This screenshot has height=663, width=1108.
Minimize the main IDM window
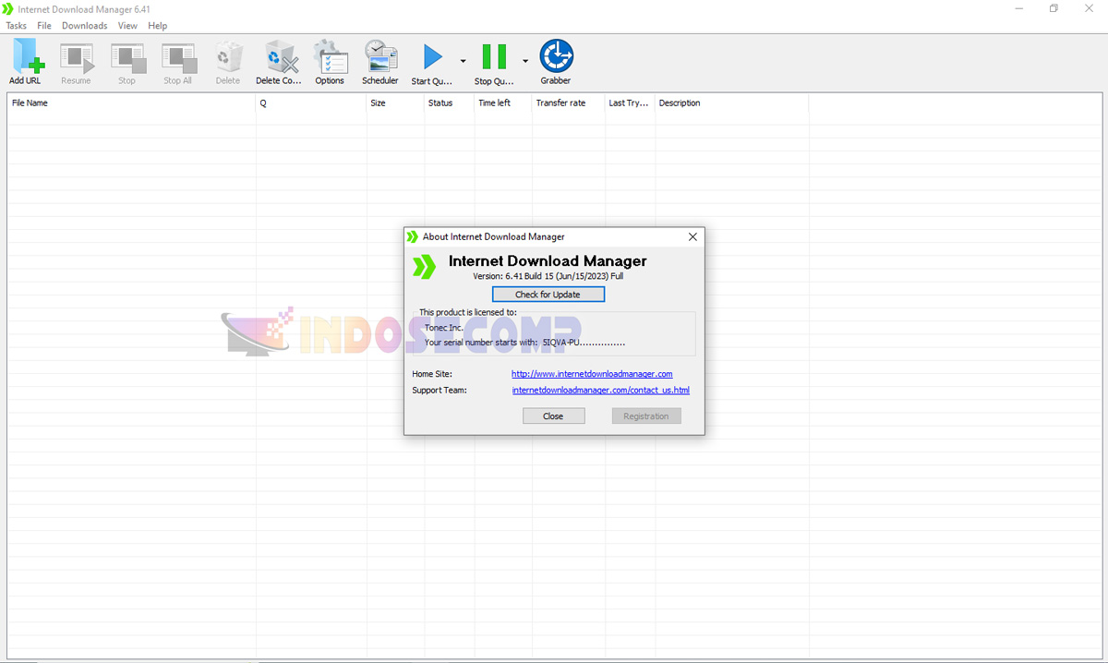(1018, 8)
